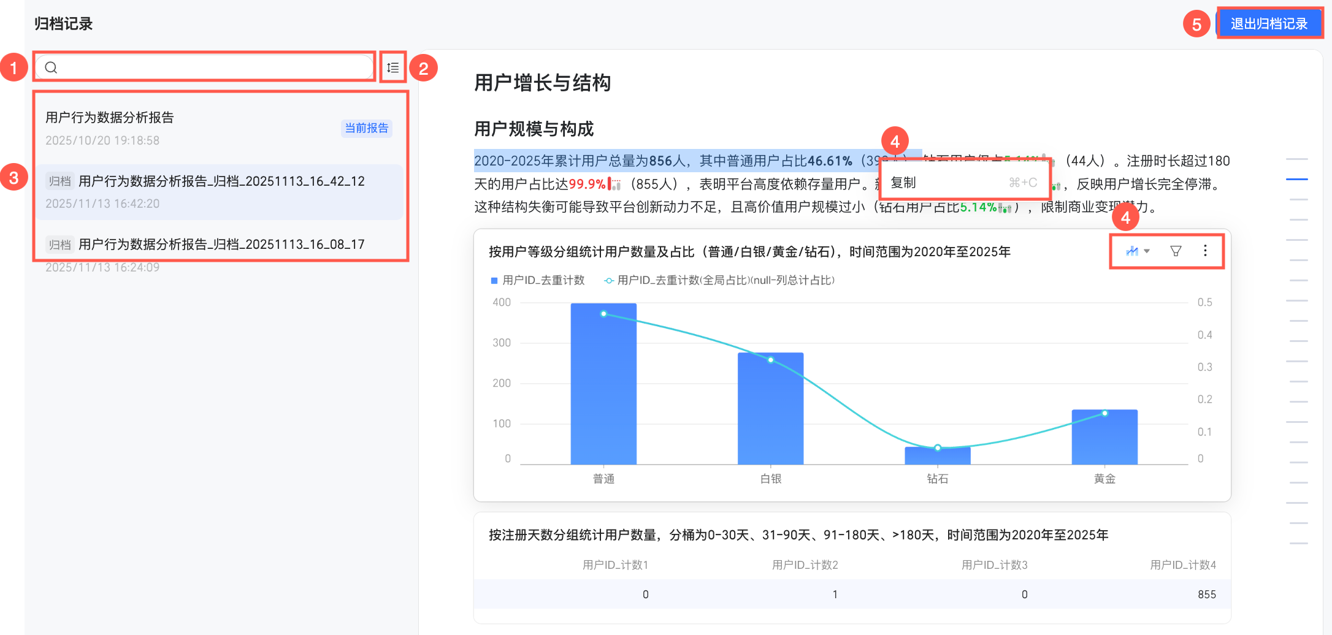1332x635 pixels.
Task: Select the archive ending in 16_42_12
Action: 220,192
